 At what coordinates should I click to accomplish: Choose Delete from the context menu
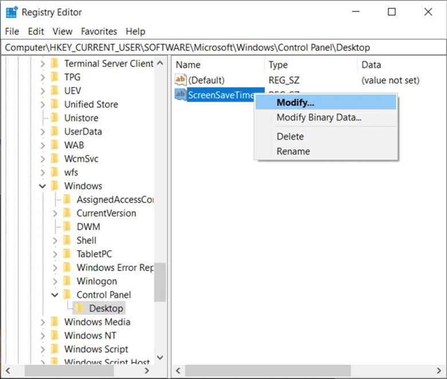point(326,136)
